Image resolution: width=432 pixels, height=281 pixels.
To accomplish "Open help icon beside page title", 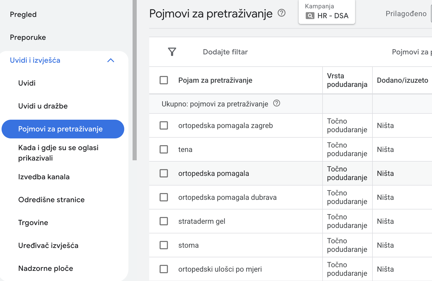I will (282, 13).
